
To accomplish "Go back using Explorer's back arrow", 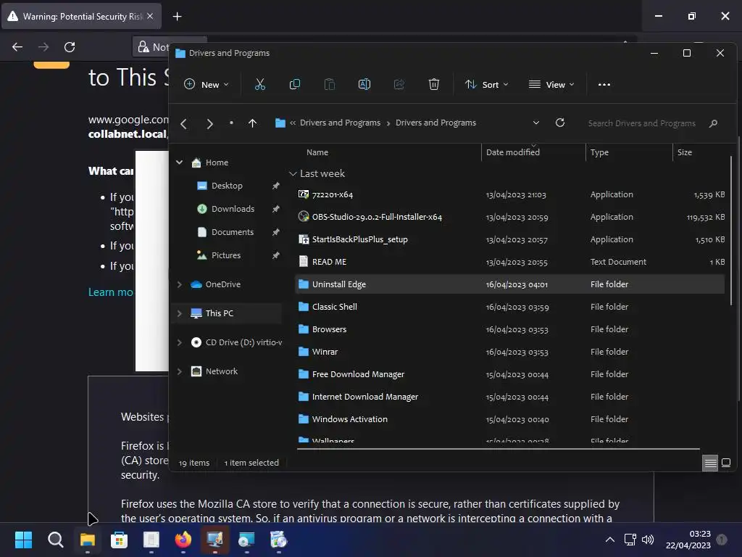I will [x=183, y=124].
